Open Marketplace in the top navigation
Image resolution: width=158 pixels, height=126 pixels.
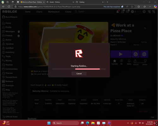(54, 12)
